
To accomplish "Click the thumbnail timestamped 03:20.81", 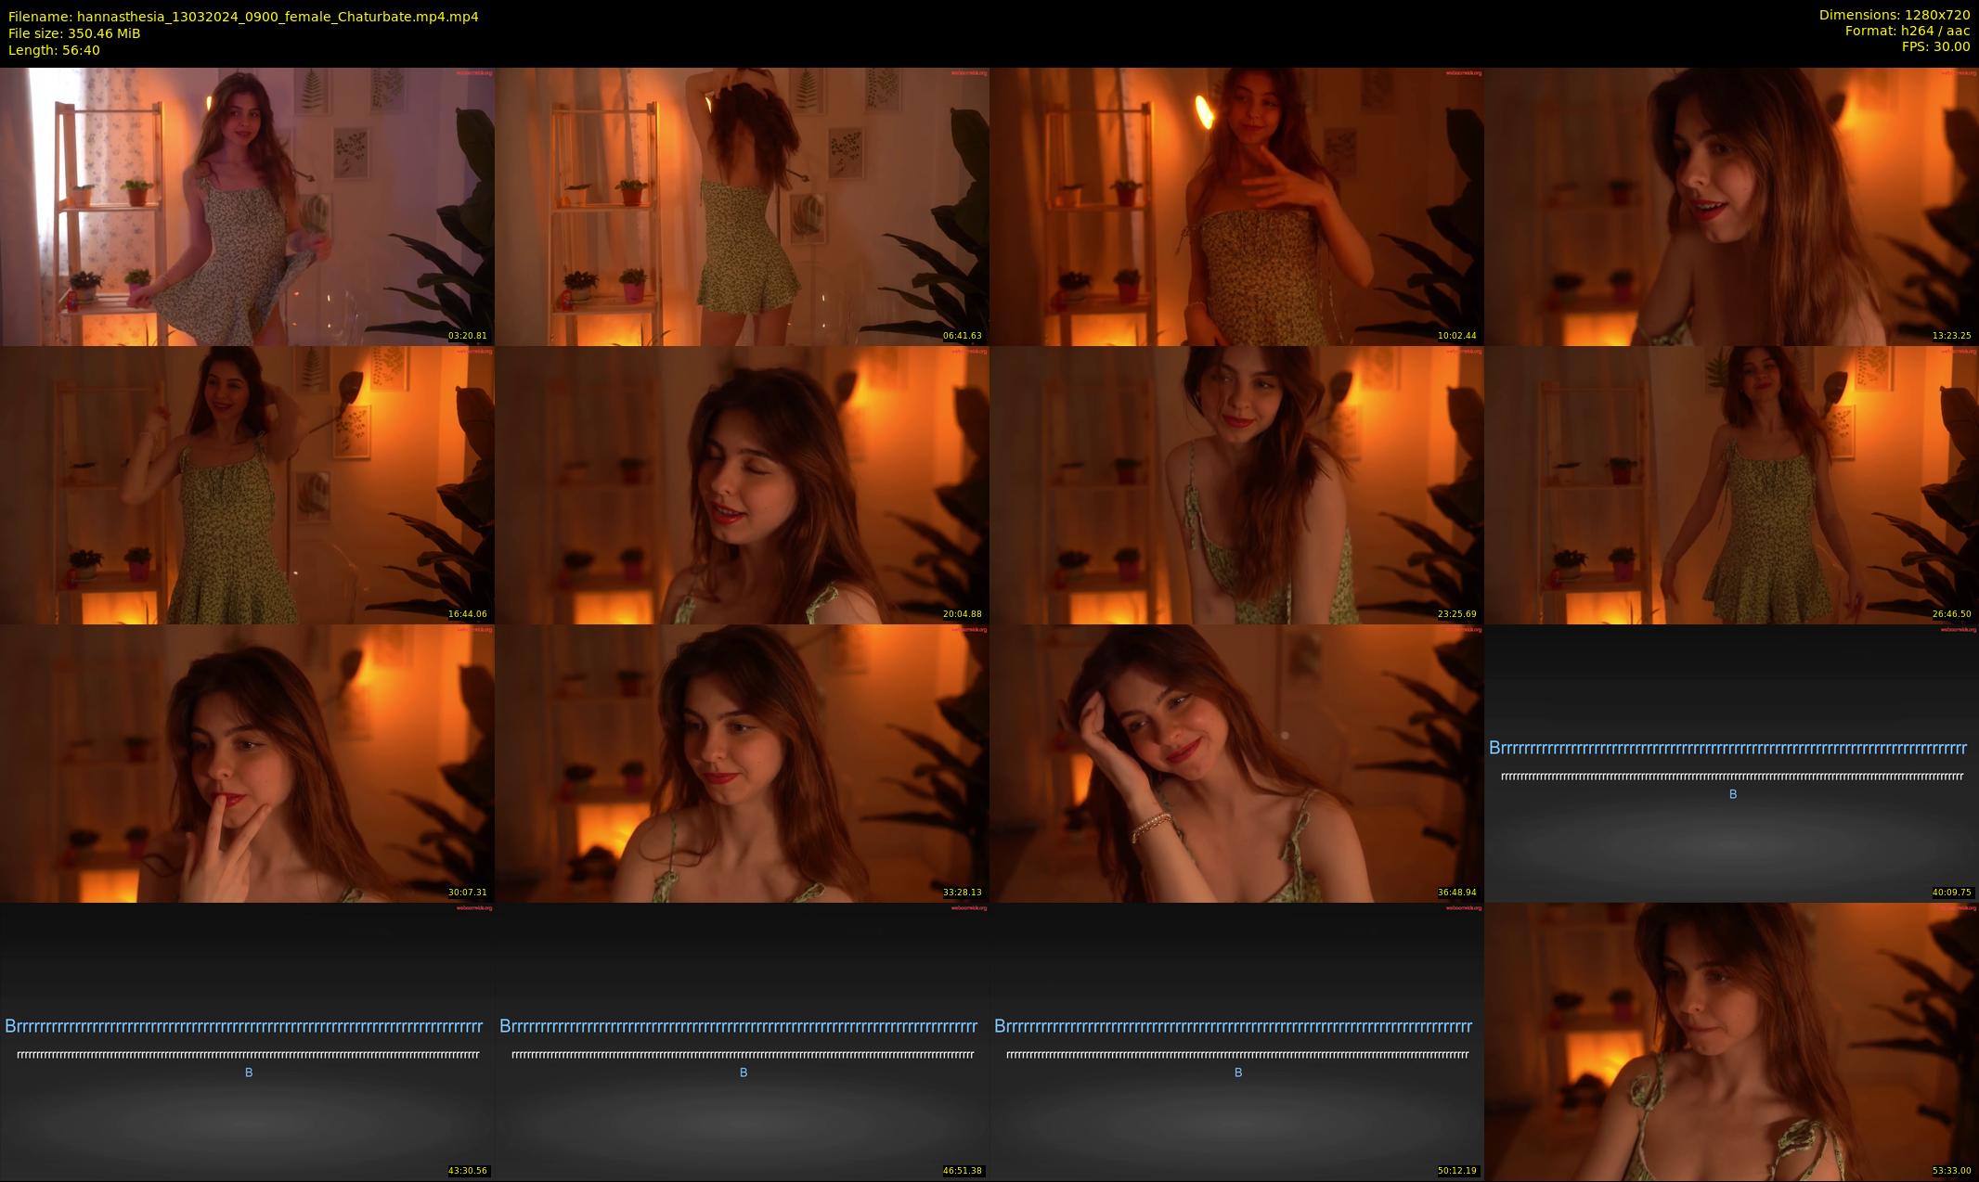I will pos(247,206).
